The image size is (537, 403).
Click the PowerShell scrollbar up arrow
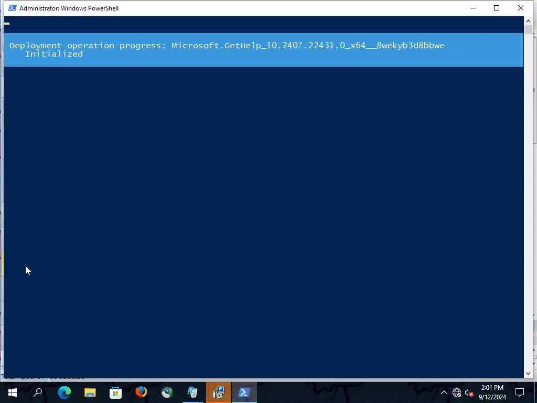click(x=528, y=21)
